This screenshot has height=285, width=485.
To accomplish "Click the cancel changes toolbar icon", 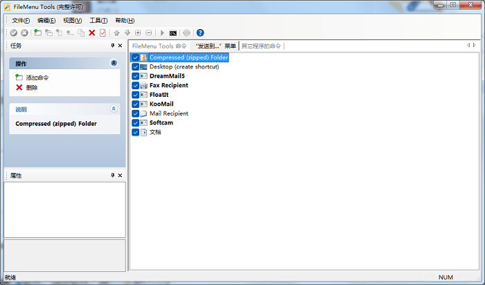I will pos(24,33).
